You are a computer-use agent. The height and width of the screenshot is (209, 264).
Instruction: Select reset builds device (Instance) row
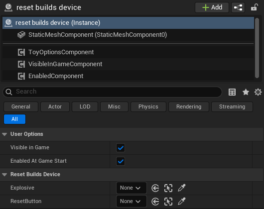(128, 23)
